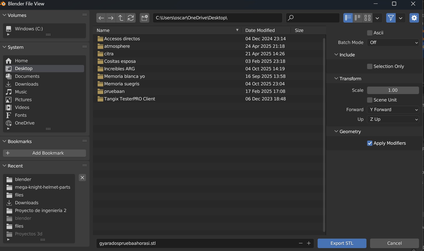Collapse the System panel

pos(13,47)
